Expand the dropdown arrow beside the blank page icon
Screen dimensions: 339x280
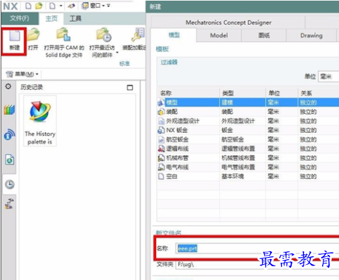coord(61,6)
